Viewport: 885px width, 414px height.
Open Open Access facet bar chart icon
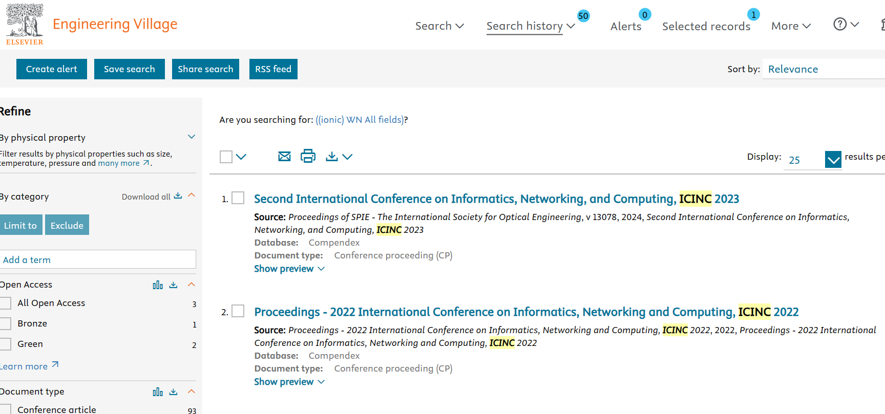pos(158,285)
